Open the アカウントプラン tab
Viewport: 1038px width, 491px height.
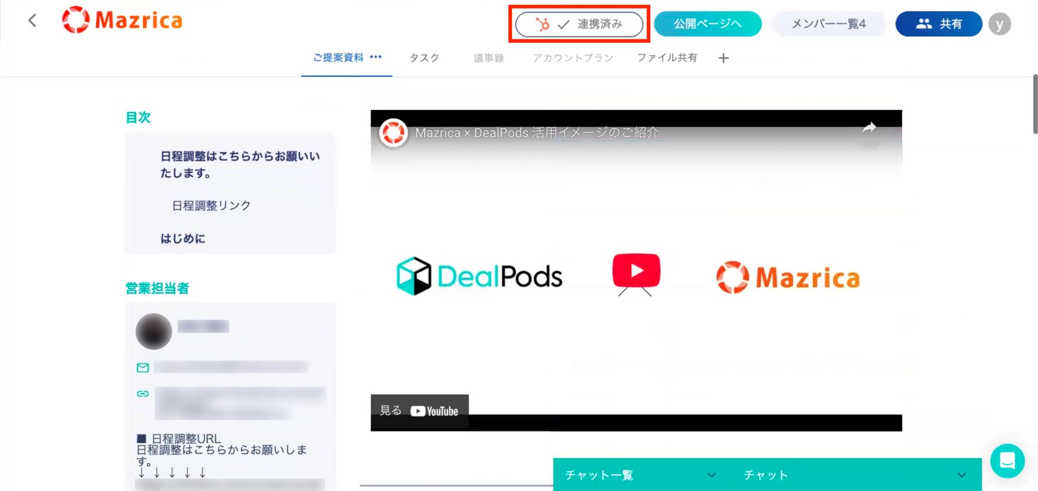(573, 57)
